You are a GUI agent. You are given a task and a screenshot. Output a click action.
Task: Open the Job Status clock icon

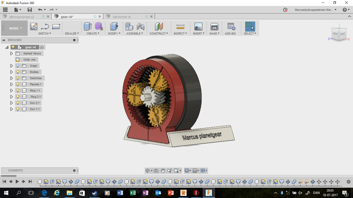(285, 10)
